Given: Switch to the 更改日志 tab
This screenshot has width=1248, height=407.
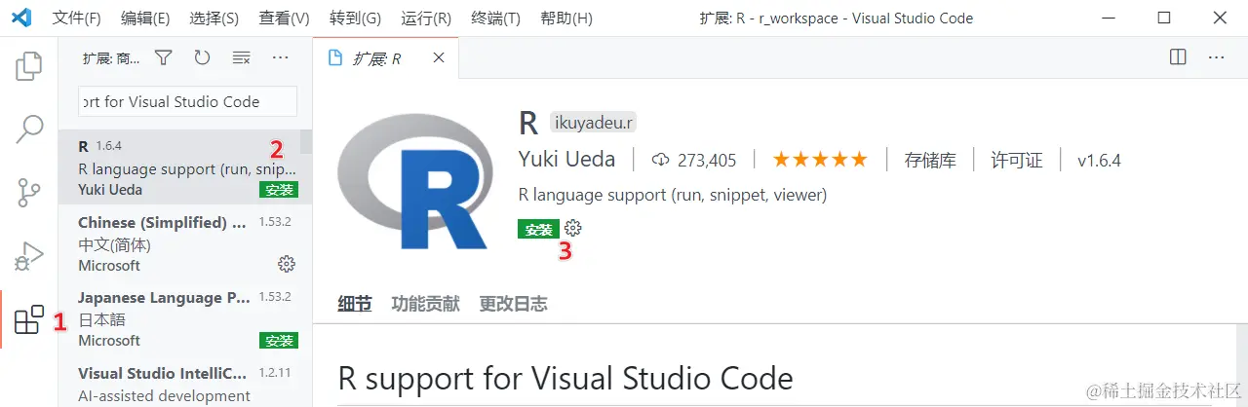Looking at the screenshot, I should 513,304.
